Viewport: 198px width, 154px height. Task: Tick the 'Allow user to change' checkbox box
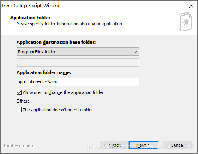[x=19, y=92]
